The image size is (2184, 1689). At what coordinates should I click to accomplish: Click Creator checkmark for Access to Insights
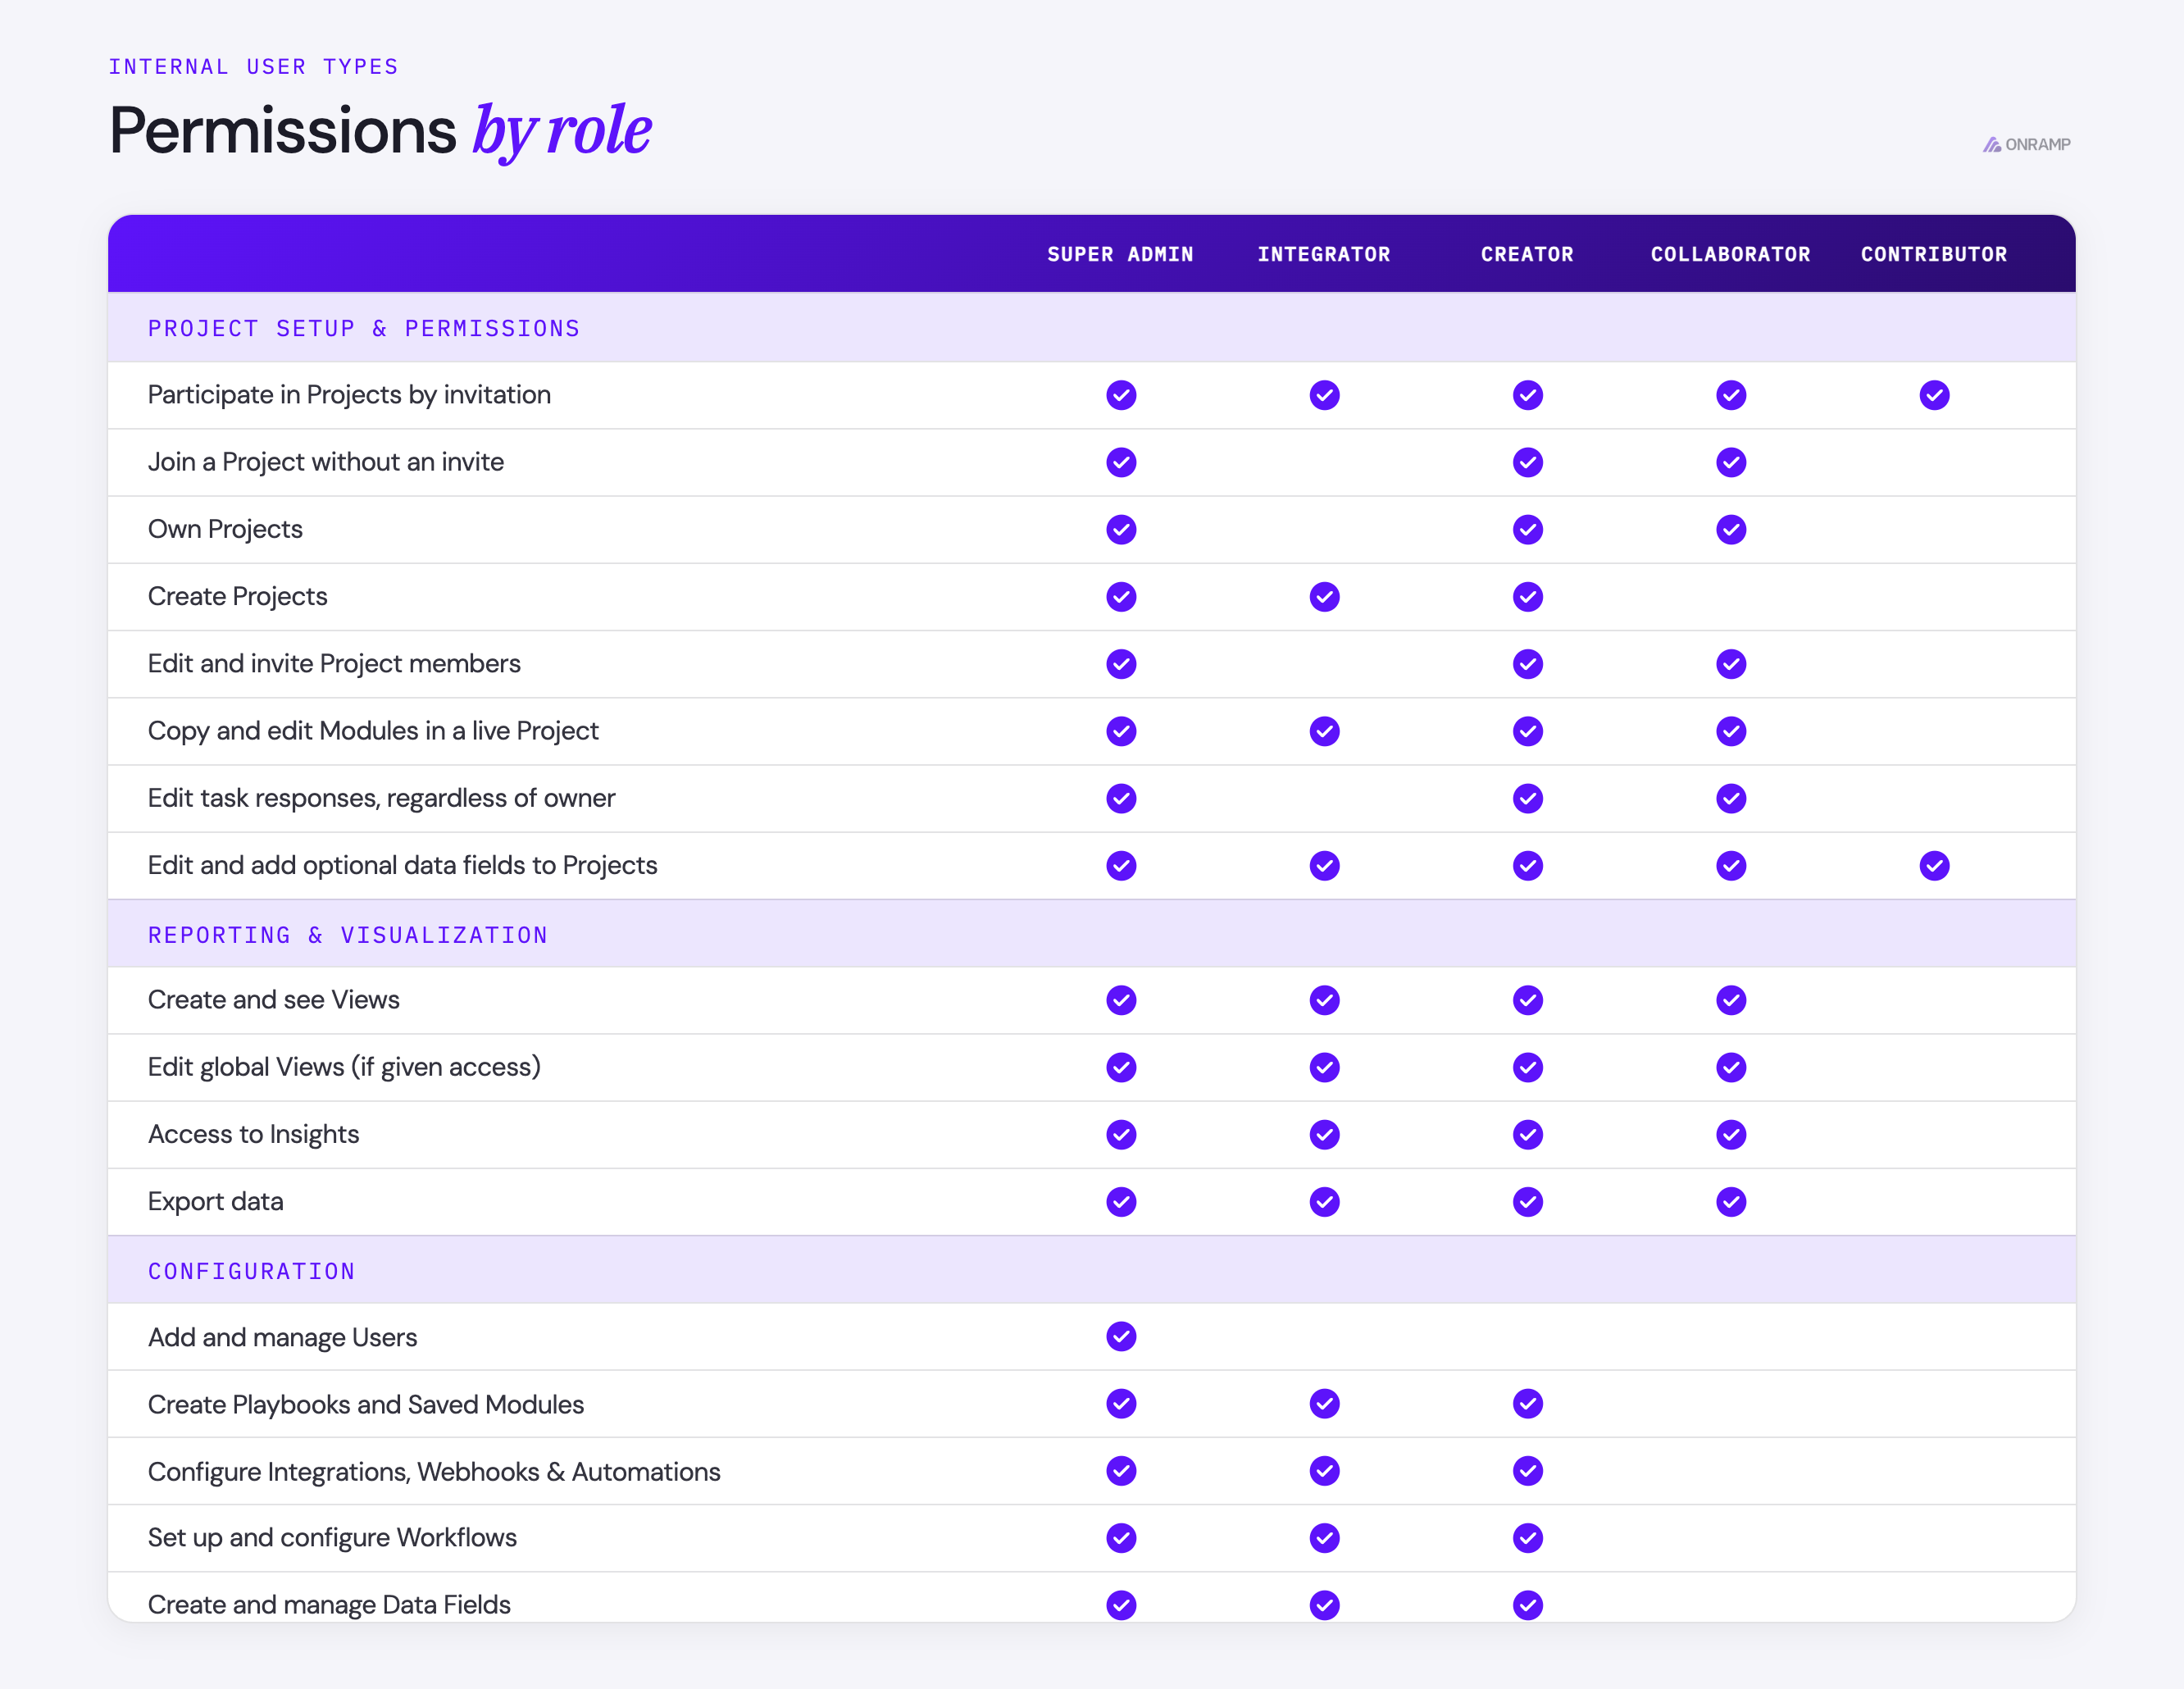[x=1527, y=1134]
